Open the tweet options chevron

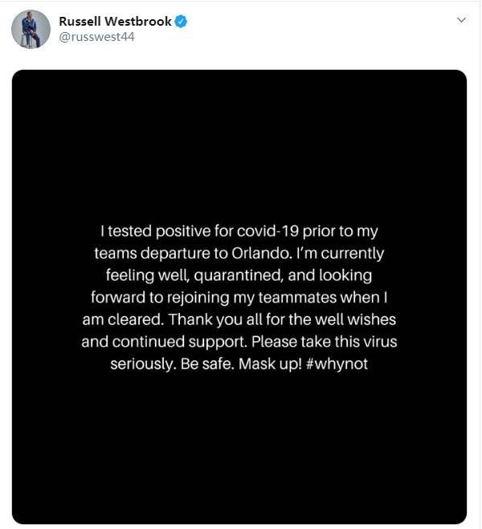(461, 20)
